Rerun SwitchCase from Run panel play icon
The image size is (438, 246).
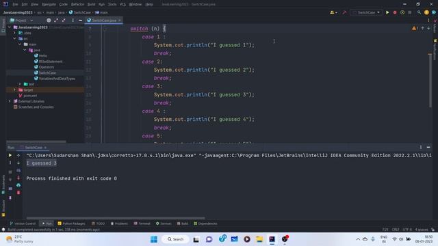10,155
